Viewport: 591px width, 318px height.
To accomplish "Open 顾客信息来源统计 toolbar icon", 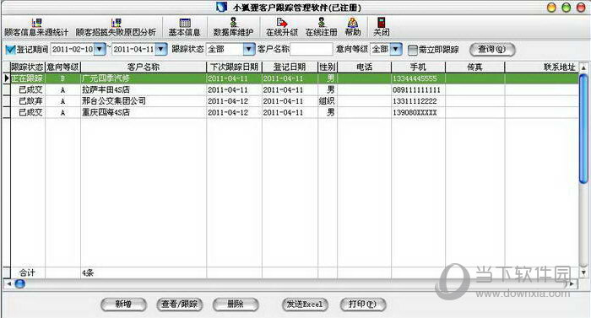I will tap(36, 27).
